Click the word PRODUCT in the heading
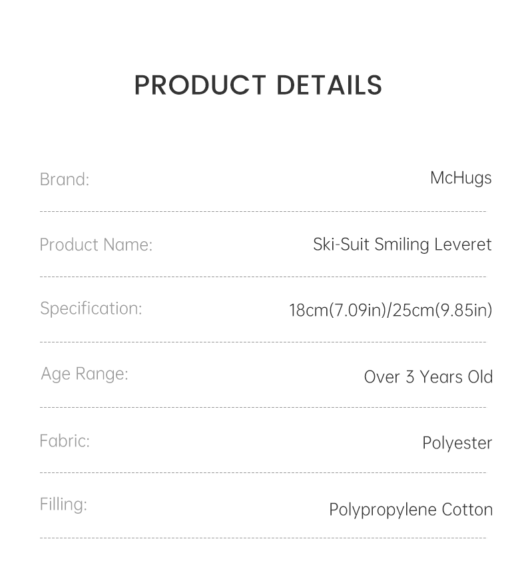 [200, 85]
